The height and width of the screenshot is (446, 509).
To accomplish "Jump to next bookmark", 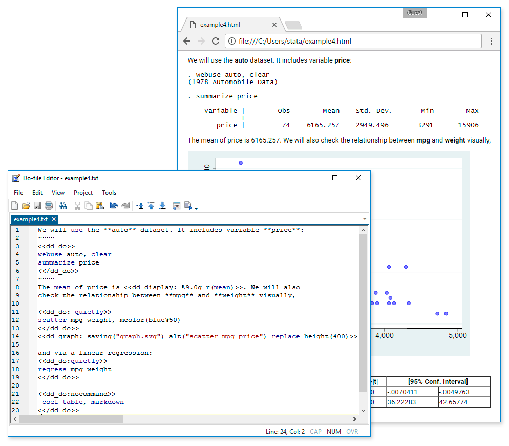I will pos(162,206).
